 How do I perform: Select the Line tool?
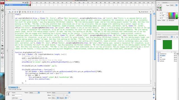2,20
